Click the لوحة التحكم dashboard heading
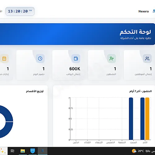Image resolution: width=155 pixels, height=155 pixels. (x=135, y=32)
